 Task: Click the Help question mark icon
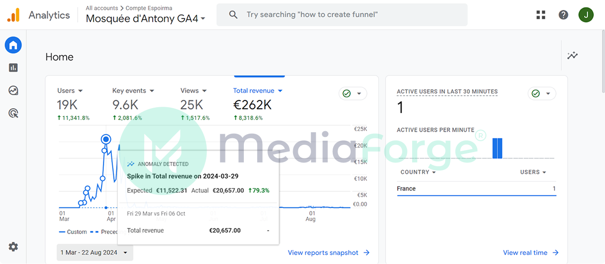563,15
